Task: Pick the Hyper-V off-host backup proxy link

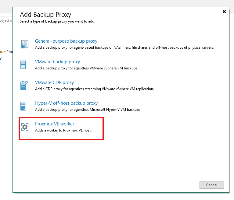Action: (66, 103)
